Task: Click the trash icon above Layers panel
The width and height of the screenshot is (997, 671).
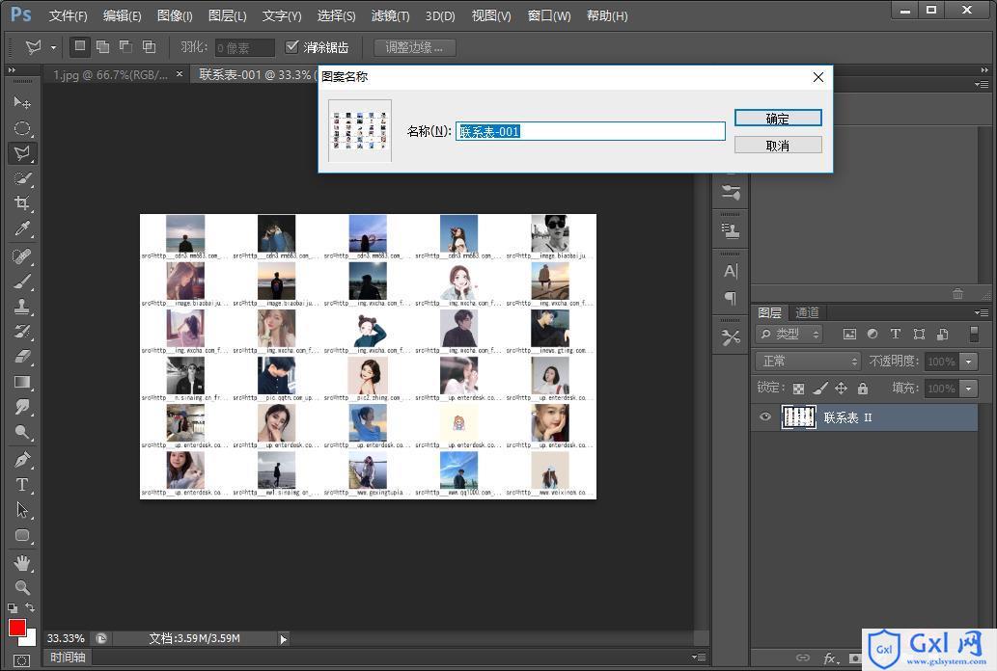Action: coord(957,293)
